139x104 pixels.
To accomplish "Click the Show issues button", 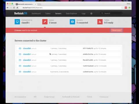I will 117,30.
